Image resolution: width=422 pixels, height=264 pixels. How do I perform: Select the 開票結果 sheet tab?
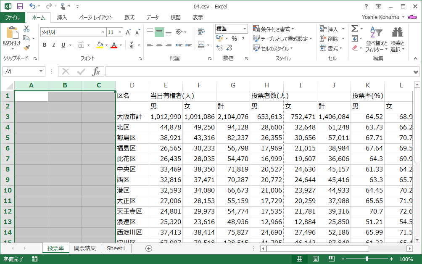[85, 248]
